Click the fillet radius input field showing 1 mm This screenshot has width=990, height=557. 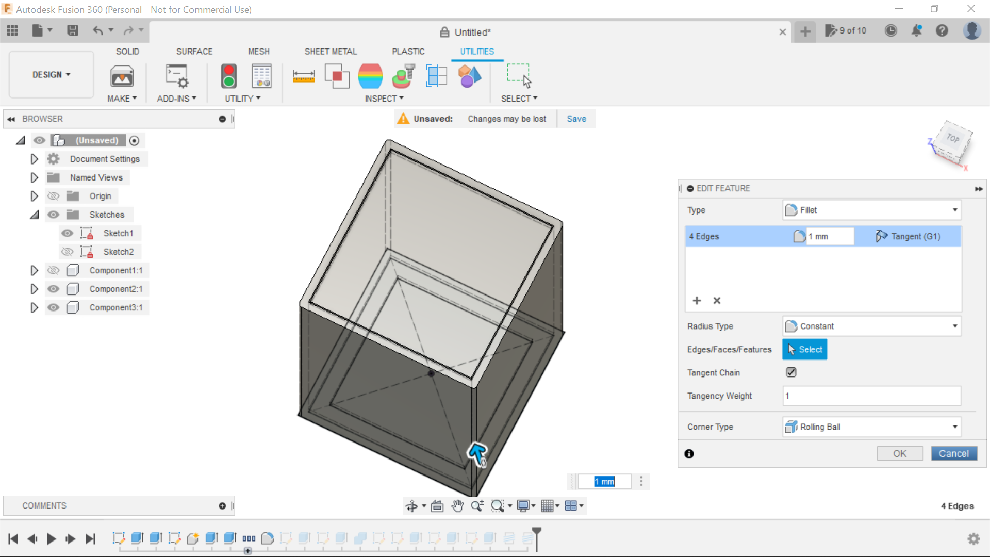click(829, 236)
